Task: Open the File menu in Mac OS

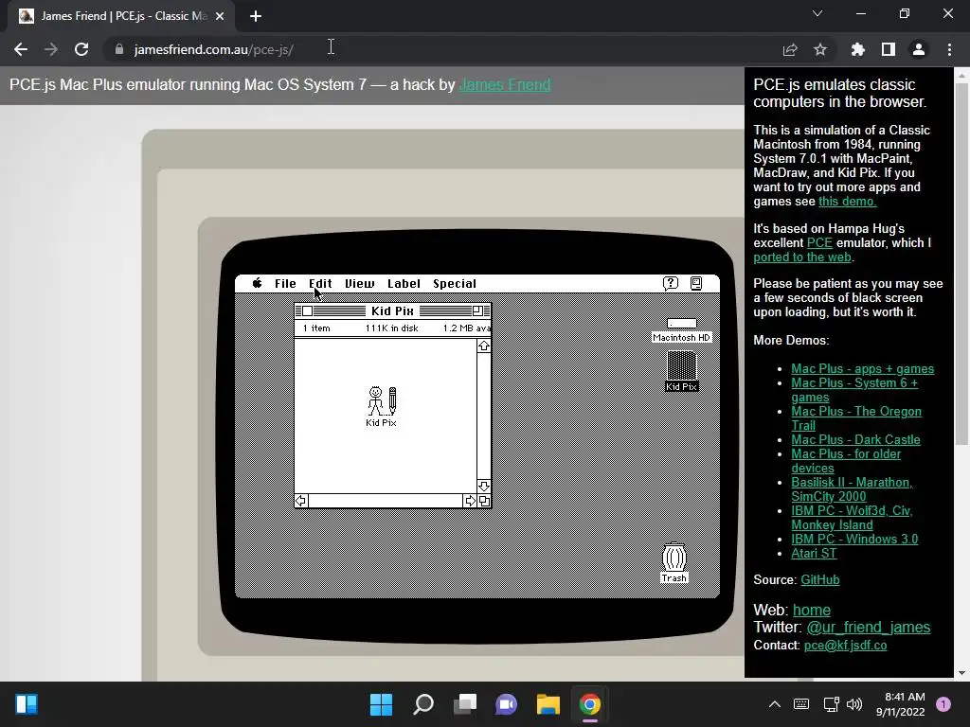Action: click(285, 284)
